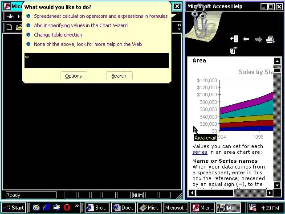Maximize the Microsoft Access Help window
The height and width of the screenshot is (214, 285).
coord(271,7)
